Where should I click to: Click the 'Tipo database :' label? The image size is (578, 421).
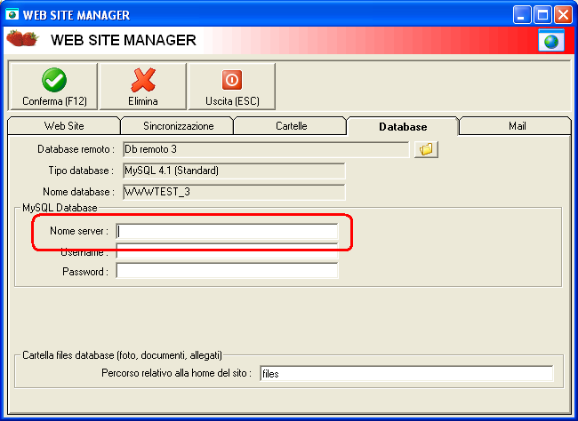coord(81,171)
